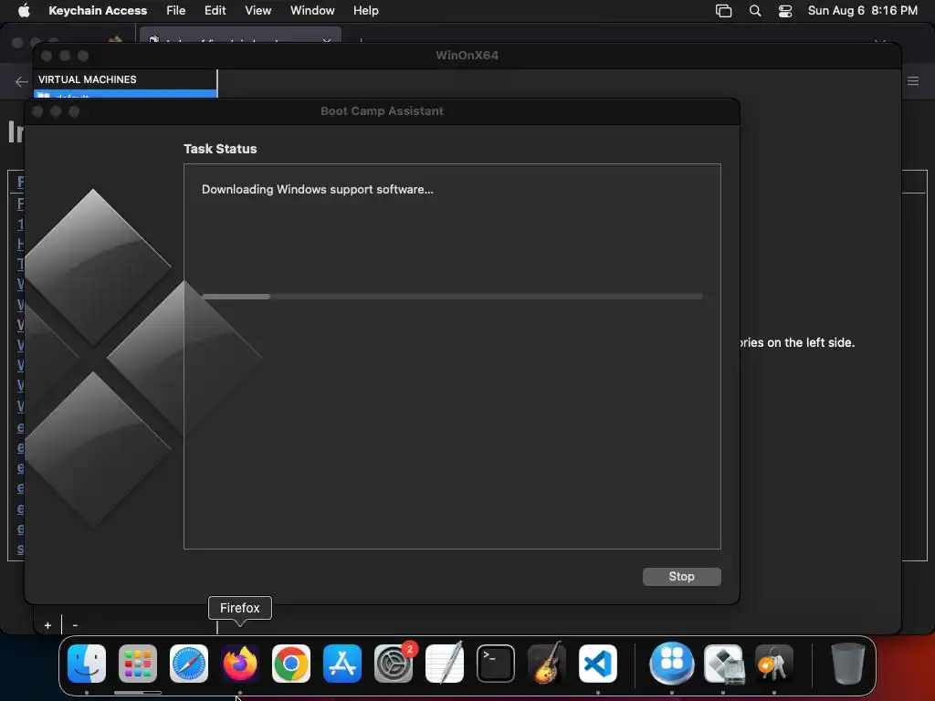Launch Firefox from the Dock
Screen dimensions: 935x701
coord(240,663)
